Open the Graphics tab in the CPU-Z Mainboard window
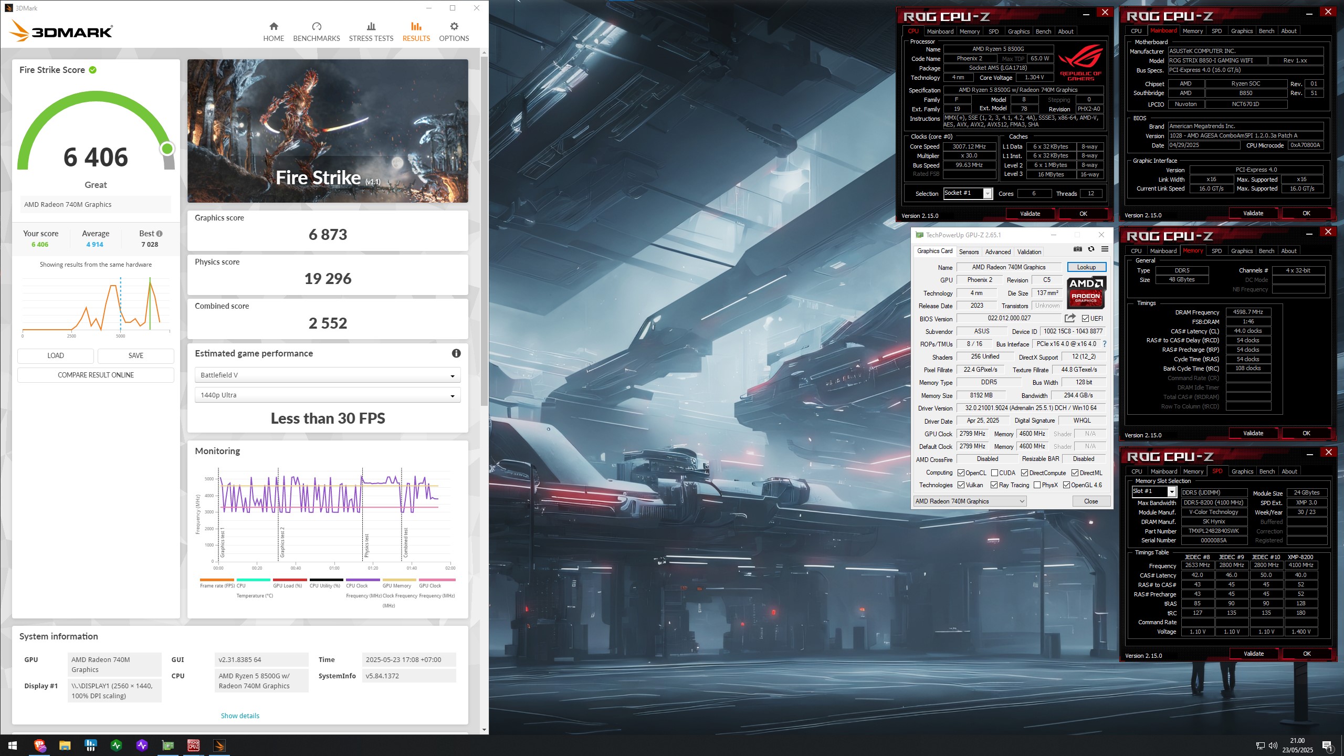This screenshot has height=756, width=1344. (1242, 31)
